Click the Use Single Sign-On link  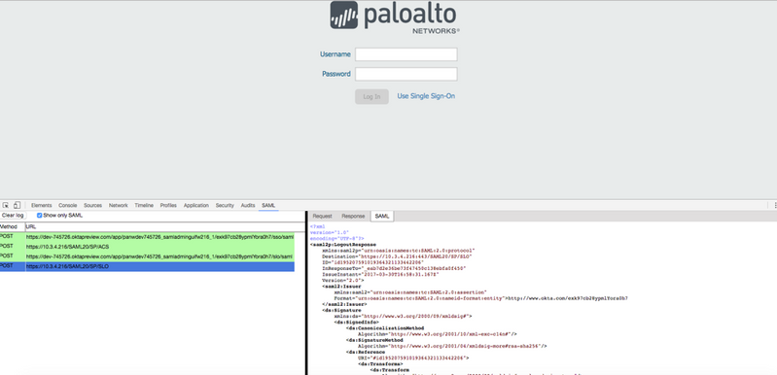tap(426, 96)
